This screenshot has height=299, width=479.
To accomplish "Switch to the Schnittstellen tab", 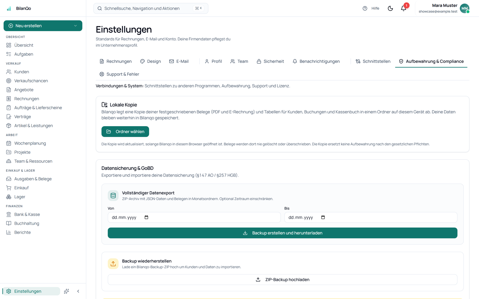I will coord(373,61).
